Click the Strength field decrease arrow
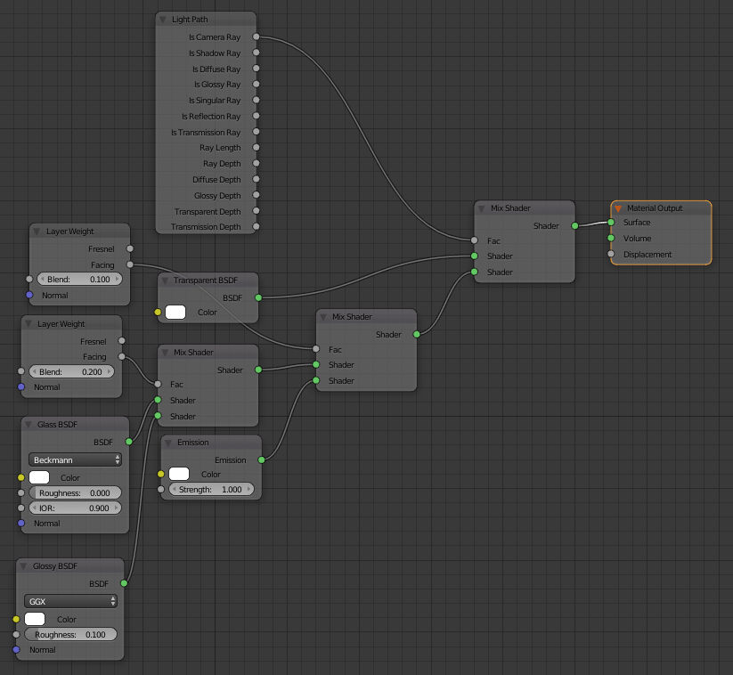The height and width of the screenshot is (675, 733). [174, 490]
